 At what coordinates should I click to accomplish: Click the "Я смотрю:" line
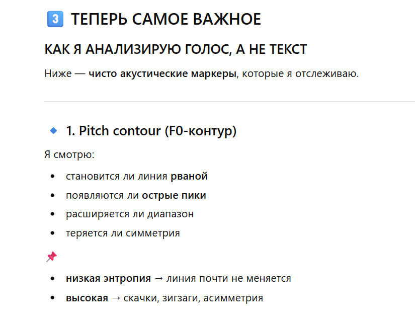pyautogui.click(x=69, y=154)
